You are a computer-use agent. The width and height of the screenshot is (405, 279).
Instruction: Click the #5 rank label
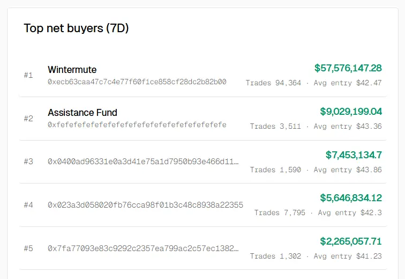tap(28, 248)
